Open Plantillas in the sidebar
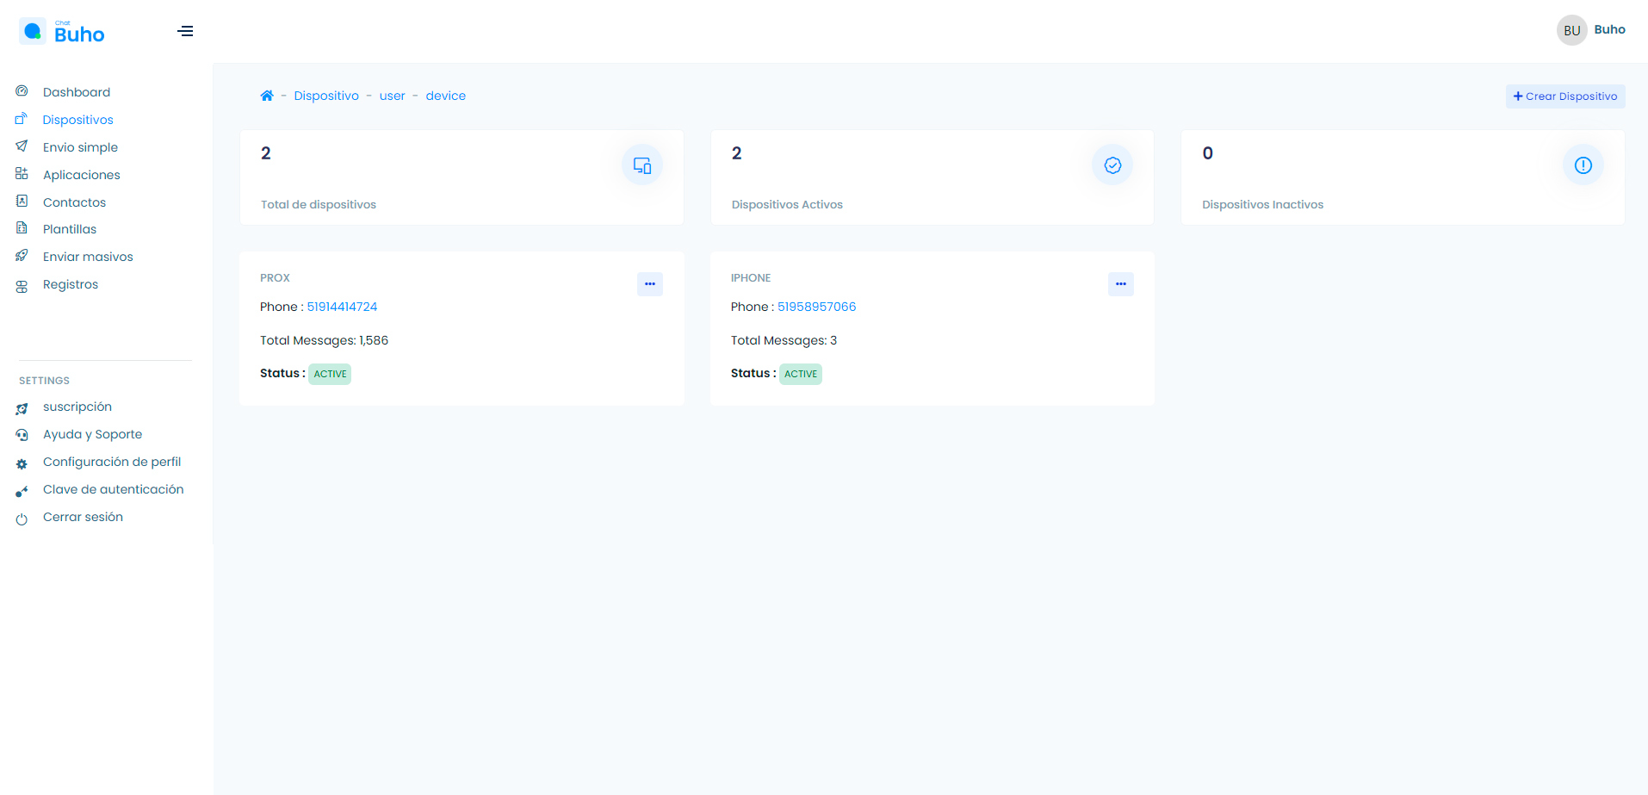 (x=70, y=229)
